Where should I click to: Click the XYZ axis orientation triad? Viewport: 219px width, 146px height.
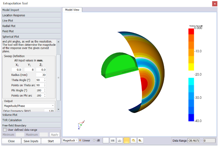click(x=81, y=124)
